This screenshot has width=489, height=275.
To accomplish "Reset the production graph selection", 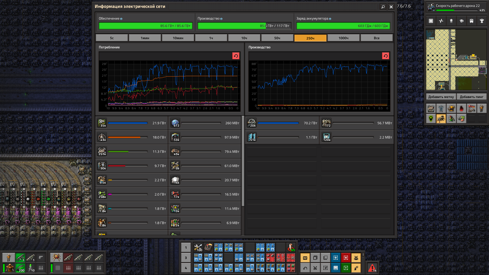I will coord(386,56).
